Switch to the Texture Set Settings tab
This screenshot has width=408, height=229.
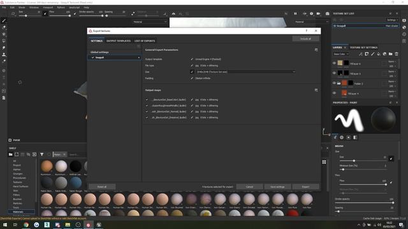(363, 48)
